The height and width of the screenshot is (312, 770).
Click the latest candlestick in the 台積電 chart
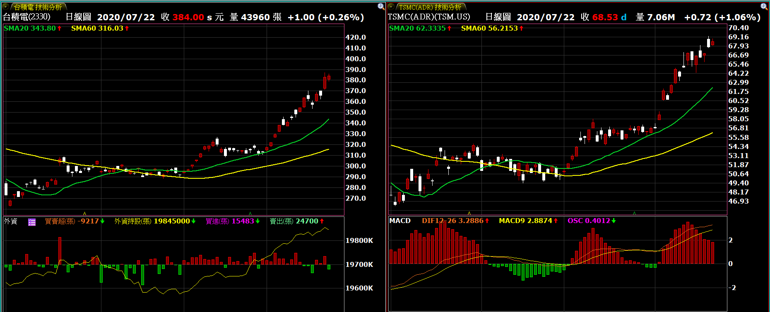(329, 77)
